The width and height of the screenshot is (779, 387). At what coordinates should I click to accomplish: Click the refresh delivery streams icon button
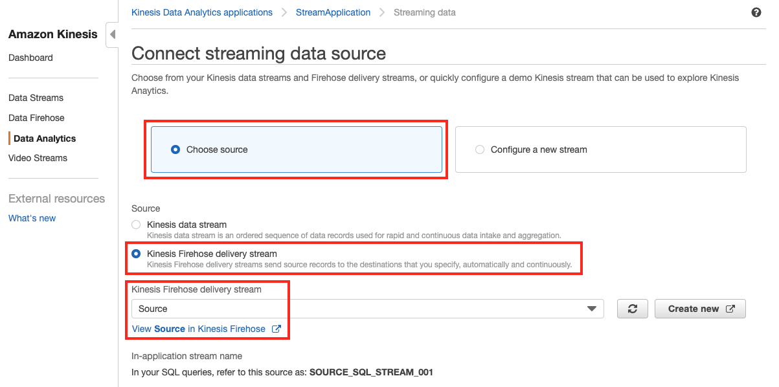pos(633,309)
